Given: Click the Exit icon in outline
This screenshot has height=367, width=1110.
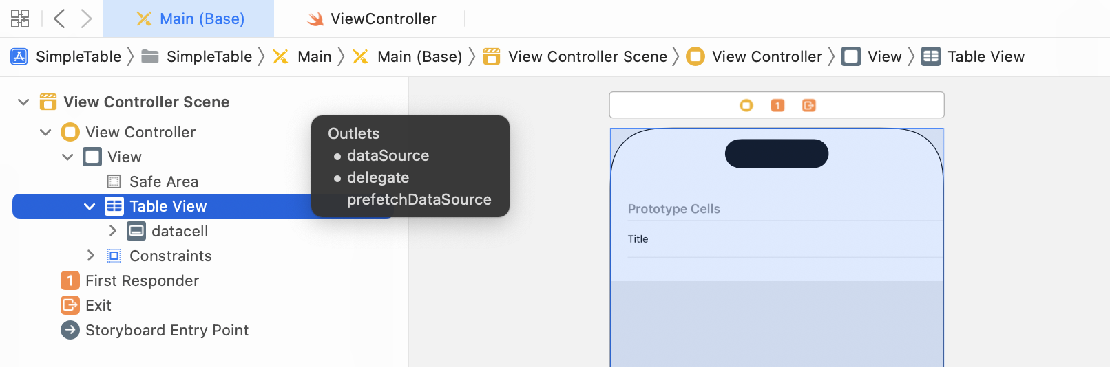Looking at the screenshot, I should 70,305.
